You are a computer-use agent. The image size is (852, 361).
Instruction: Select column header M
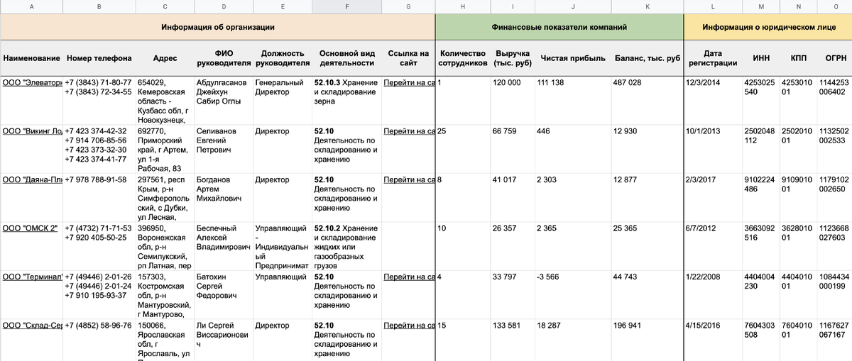[x=762, y=6]
